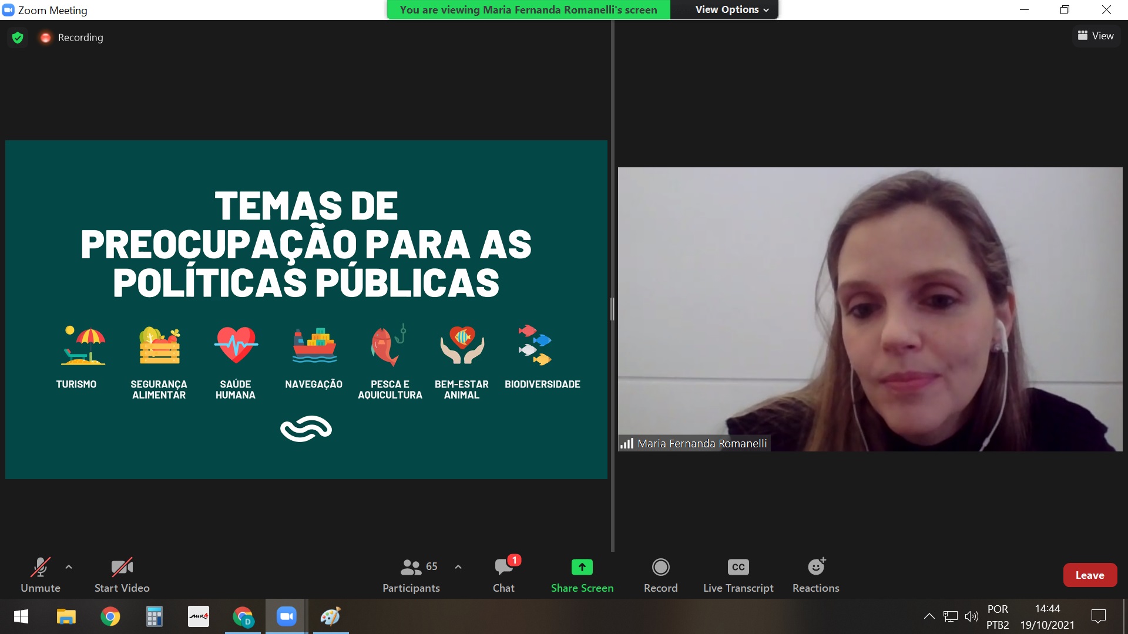Screen dimensions: 1128x634
Task: Click the green Share Screen icon
Action: click(x=582, y=567)
